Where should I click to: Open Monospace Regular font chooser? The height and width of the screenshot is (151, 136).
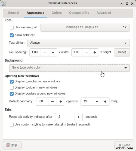(85, 27)
